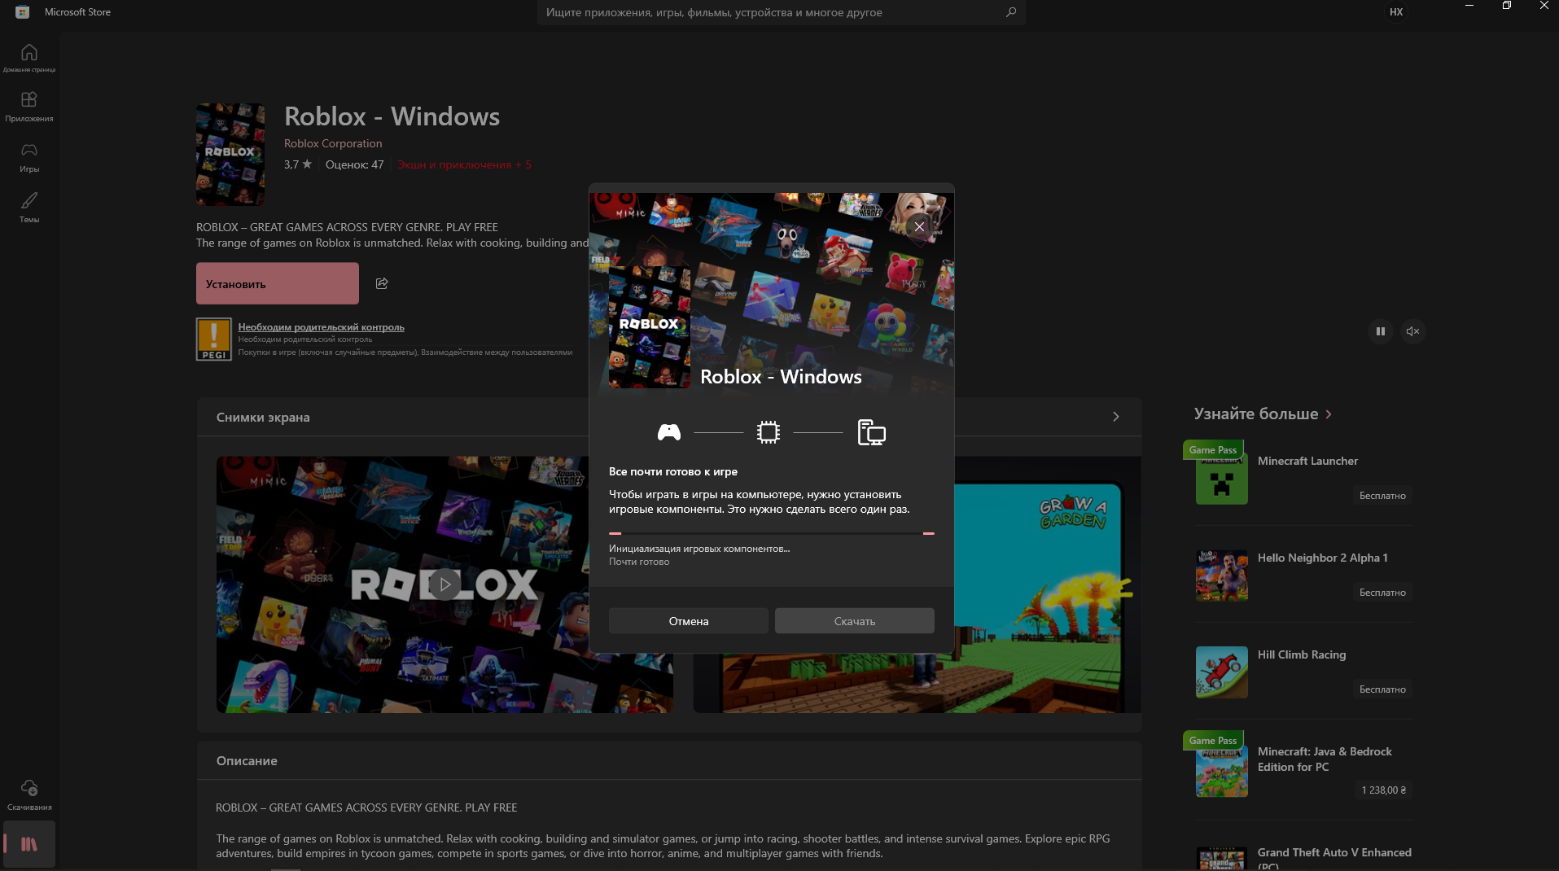The image size is (1559, 871).
Task: Select Hello Neighbor 2 Alpha 1 title
Action: [x=1323, y=558]
